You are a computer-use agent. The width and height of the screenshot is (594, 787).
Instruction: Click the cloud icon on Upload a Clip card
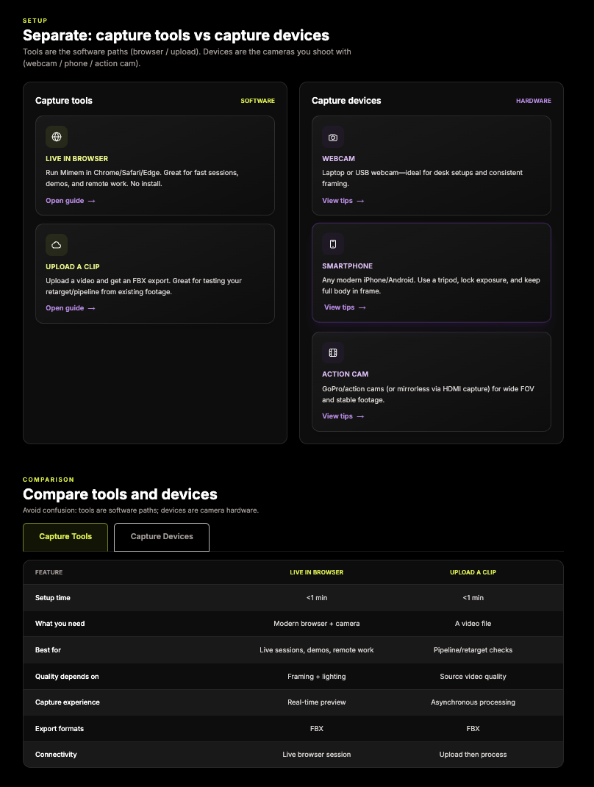coord(57,245)
